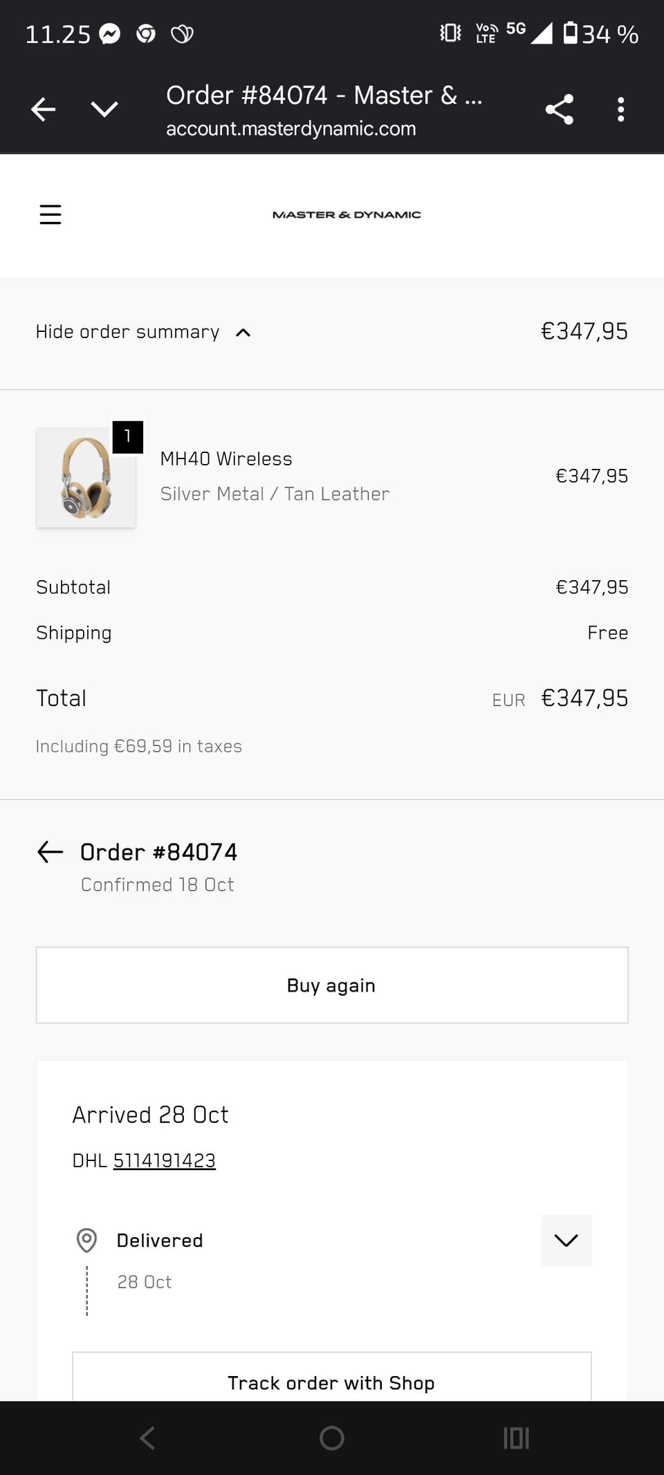
Task: Tap the item quantity badge on product image
Action: click(128, 436)
